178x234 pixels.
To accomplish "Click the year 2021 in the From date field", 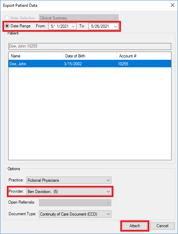I will 64,26.
